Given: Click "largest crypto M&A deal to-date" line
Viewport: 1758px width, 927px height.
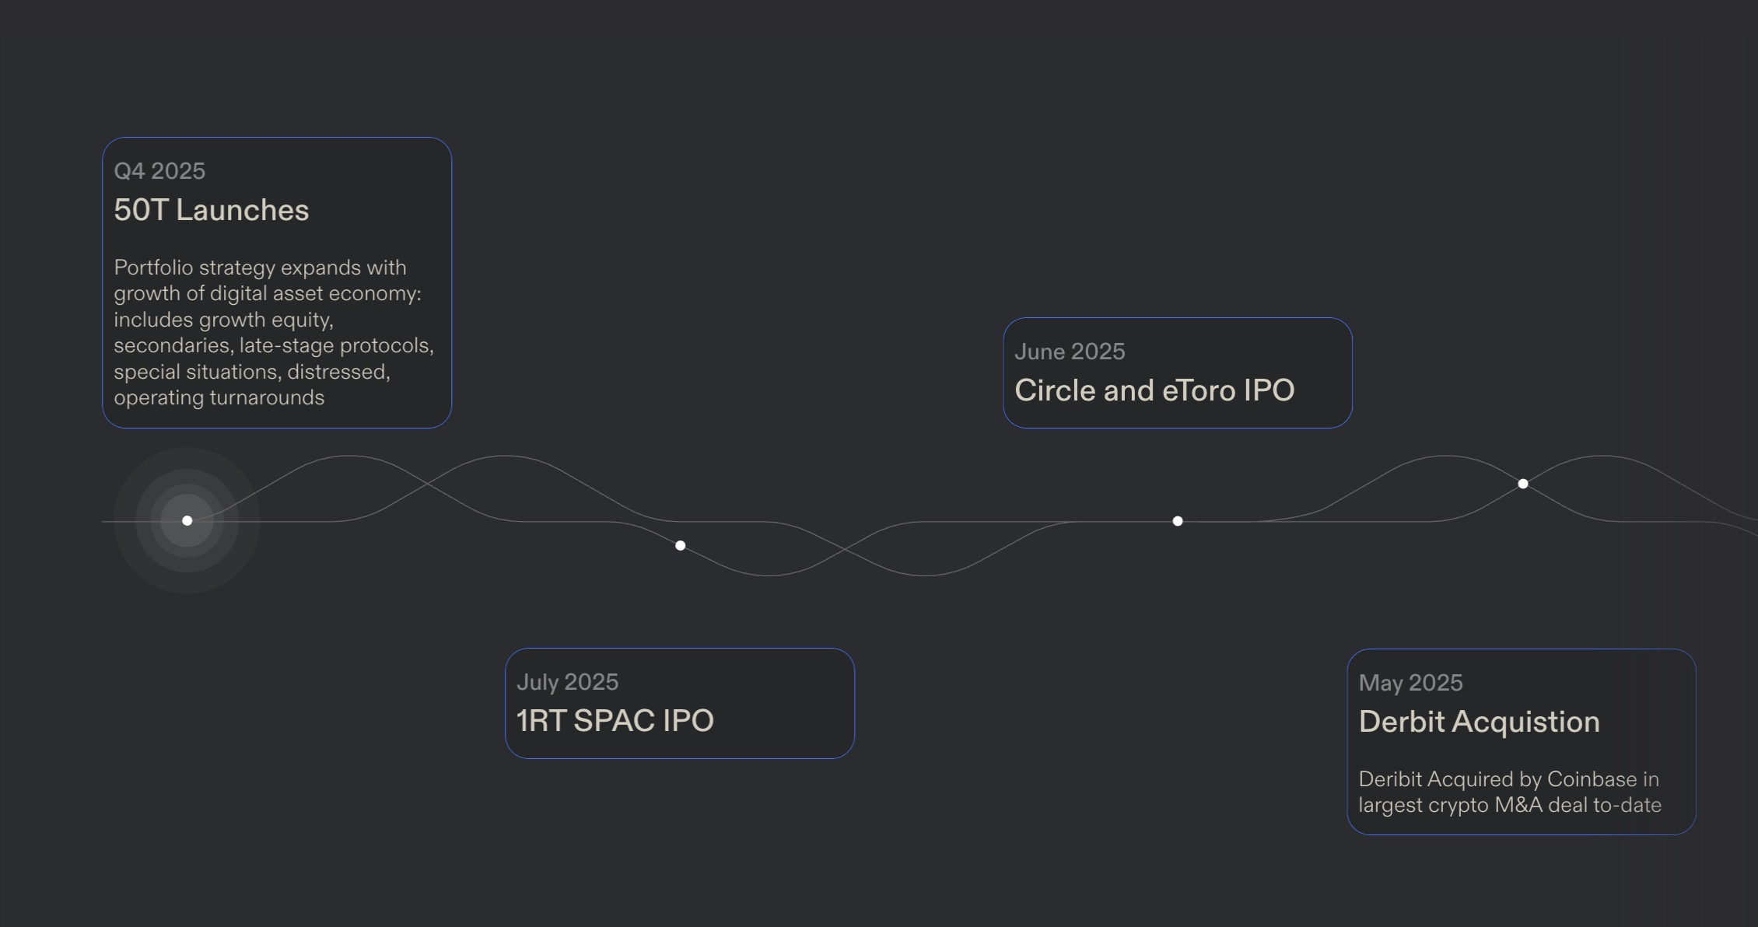Looking at the screenshot, I should click(x=1510, y=805).
